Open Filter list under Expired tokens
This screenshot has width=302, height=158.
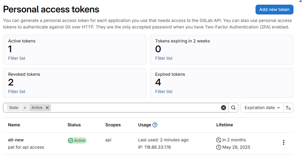click(164, 92)
